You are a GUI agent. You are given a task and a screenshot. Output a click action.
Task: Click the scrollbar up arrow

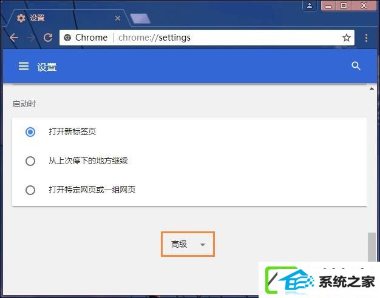pyautogui.click(x=372, y=89)
